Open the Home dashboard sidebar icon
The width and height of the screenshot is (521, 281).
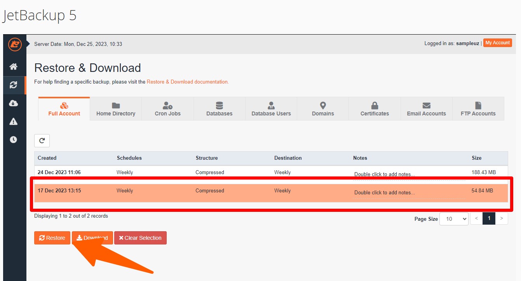point(14,67)
